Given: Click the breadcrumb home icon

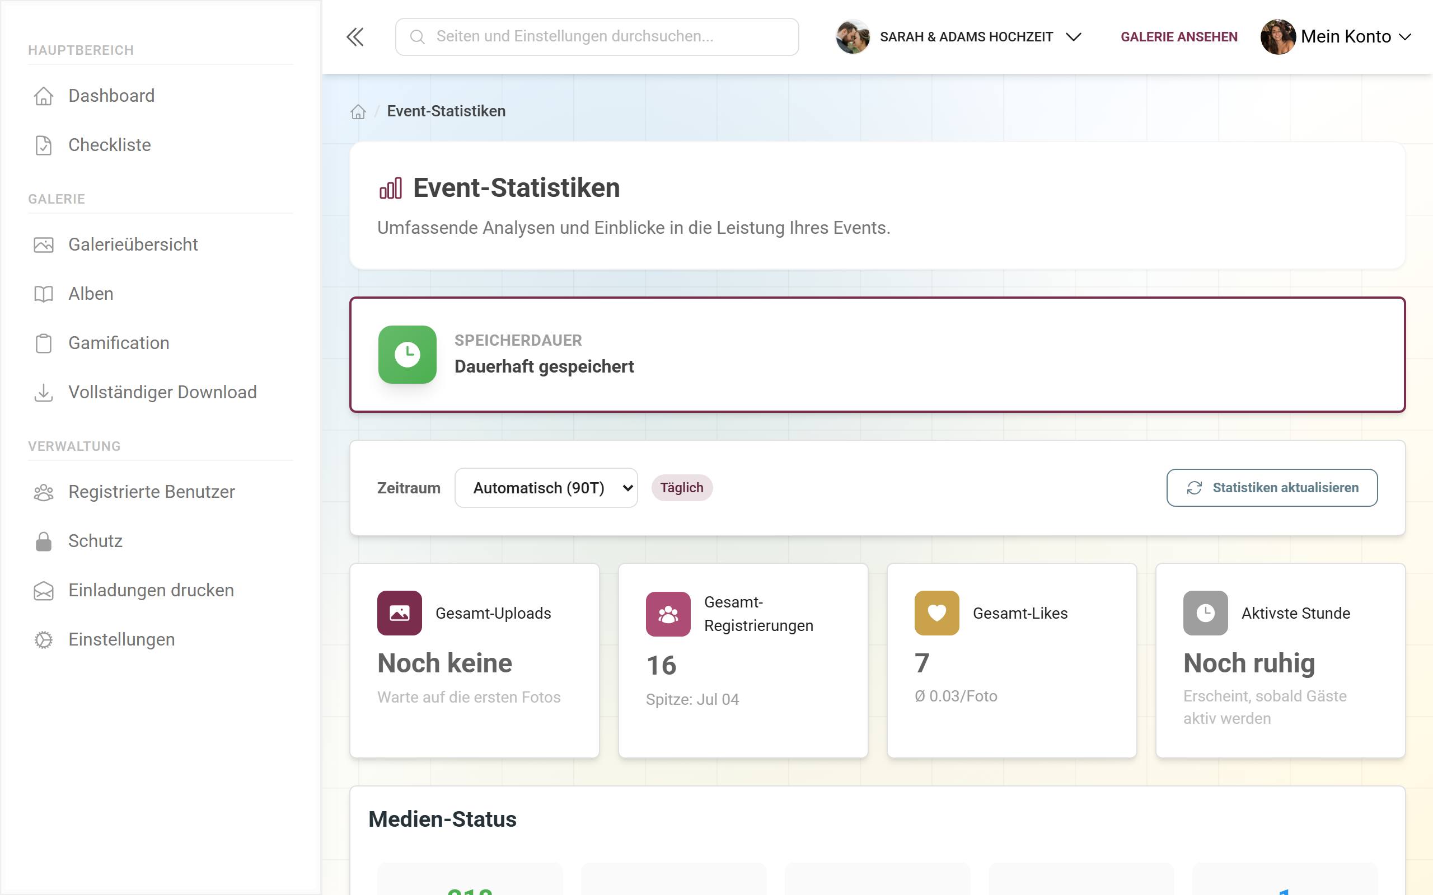Looking at the screenshot, I should 358,111.
